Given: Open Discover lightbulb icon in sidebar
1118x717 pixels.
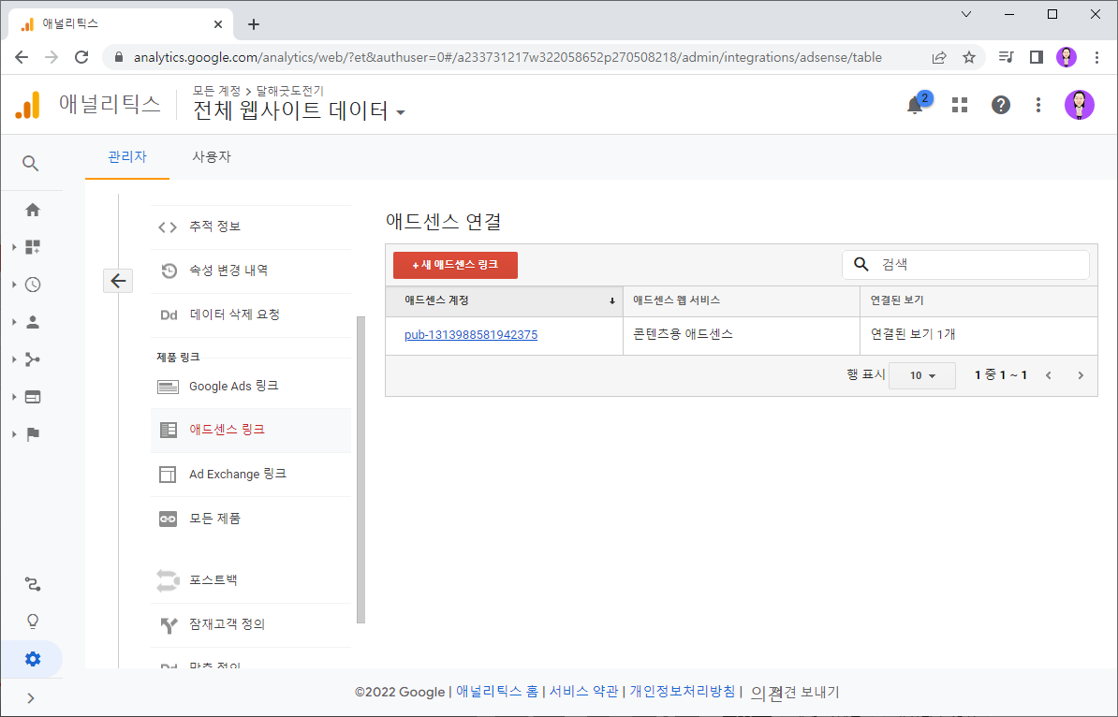Looking at the screenshot, I should pyautogui.click(x=33, y=622).
